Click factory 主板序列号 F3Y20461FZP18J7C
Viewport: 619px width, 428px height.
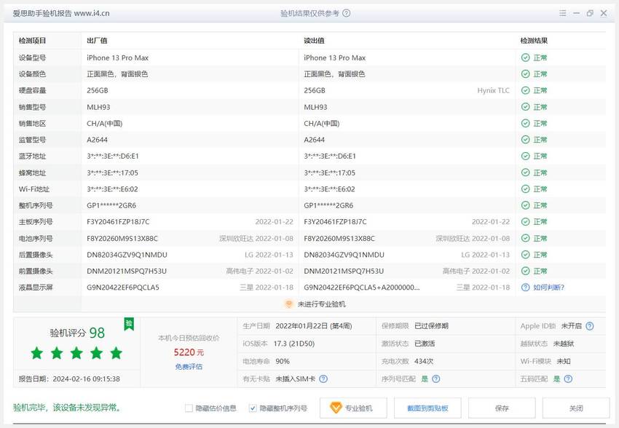coord(118,222)
